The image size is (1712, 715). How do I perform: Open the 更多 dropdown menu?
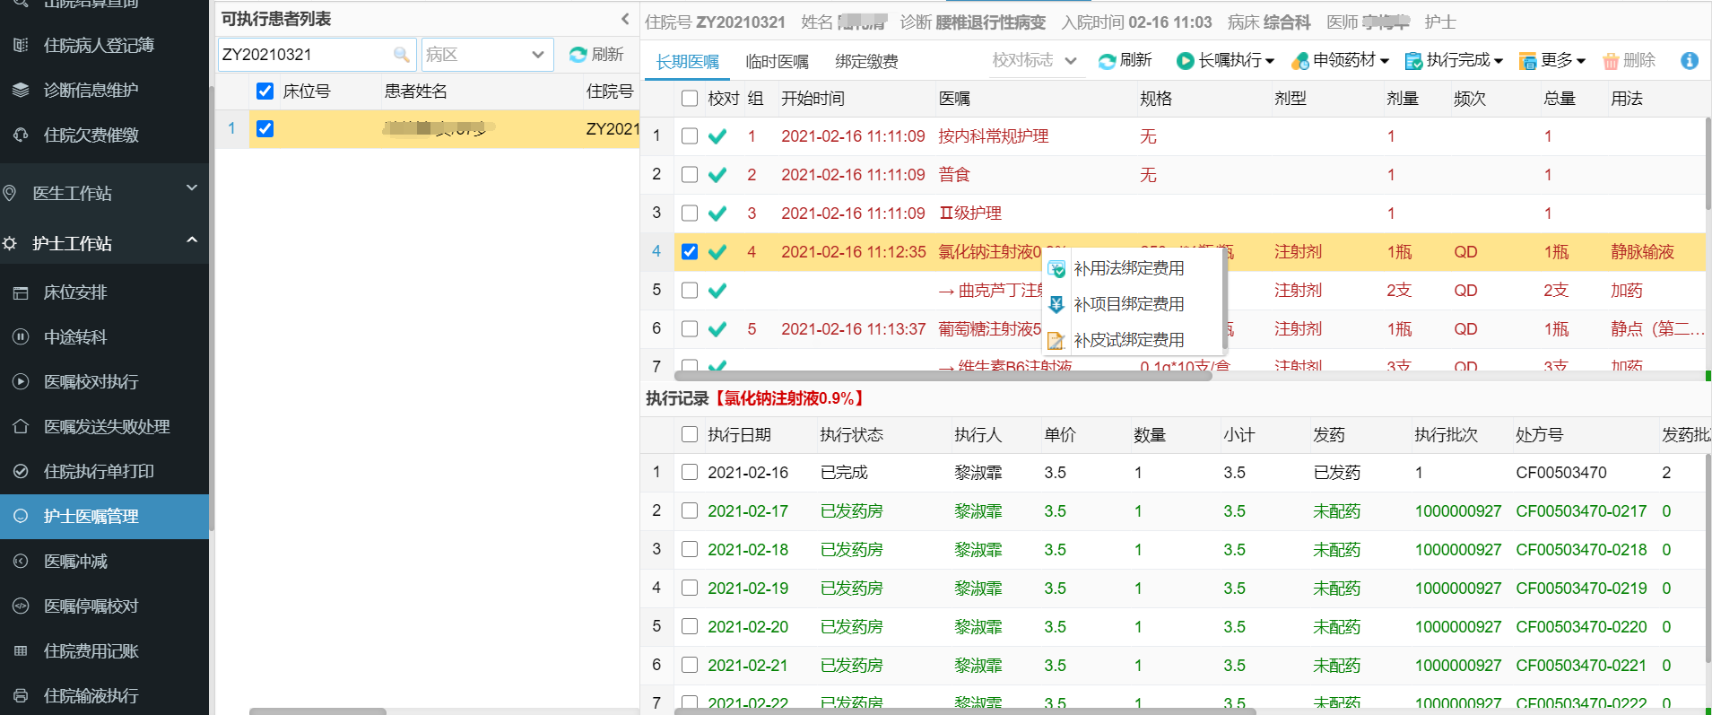[1552, 61]
